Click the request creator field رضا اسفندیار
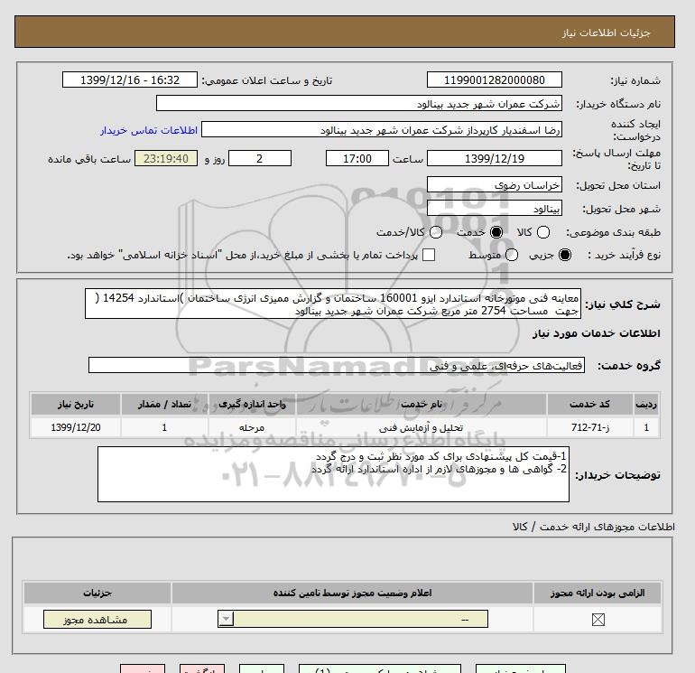The image size is (695, 673). pos(382,129)
